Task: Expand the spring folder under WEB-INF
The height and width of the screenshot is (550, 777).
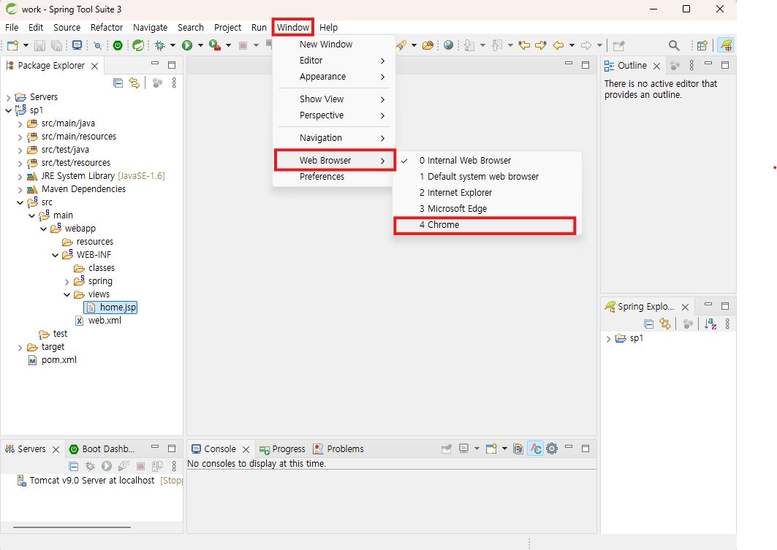Action: (67, 282)
